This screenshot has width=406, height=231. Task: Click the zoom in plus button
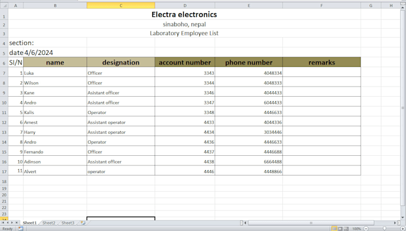[402, 229]
